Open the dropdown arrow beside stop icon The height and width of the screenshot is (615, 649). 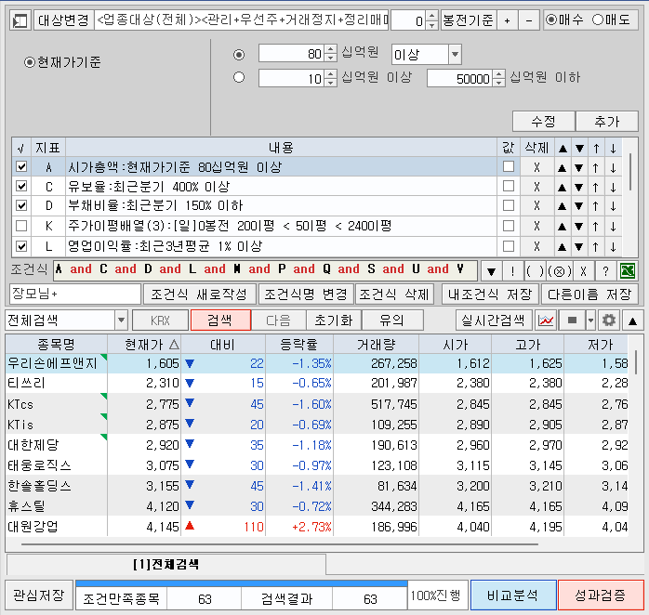[x=590, y=321]
